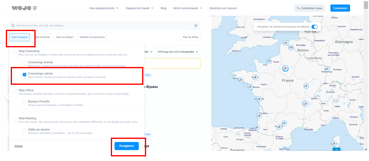Image resolution: width=369 pixels, height=161 pixels.
Task: Click the Enregistrer button
Action: pyautogui.click(x=126, y=146)
